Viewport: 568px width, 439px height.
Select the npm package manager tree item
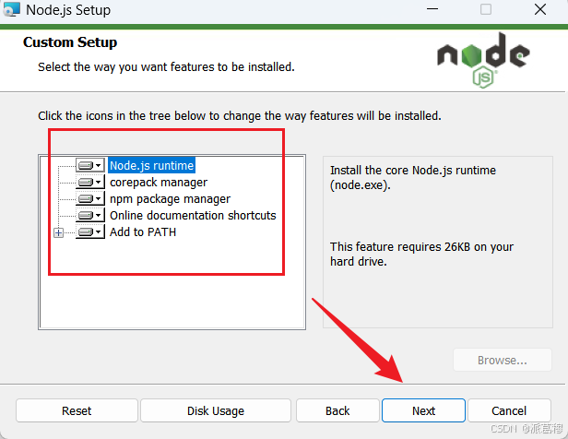(170, 199)
